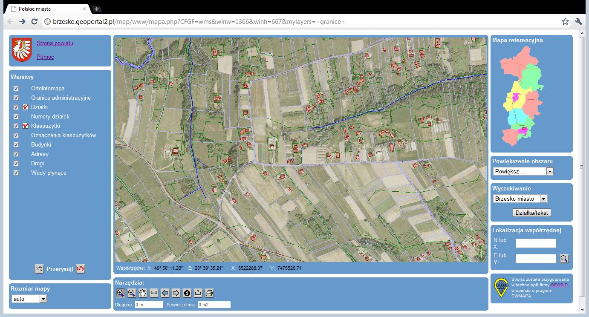Go back in browser history

(11, 21)
